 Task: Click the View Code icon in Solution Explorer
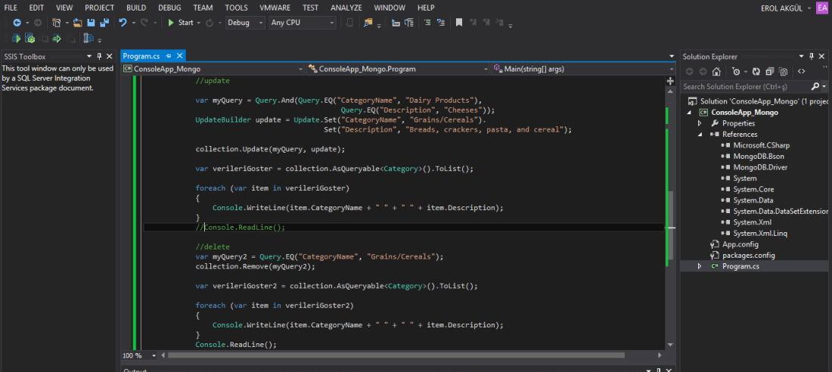click(x=800, y=72)
